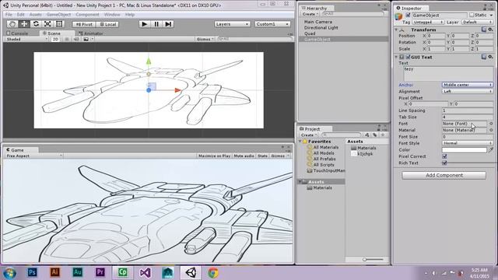Toggle GameObject active checkbox
The height and width of the screenshot is (280, 498).
(x=408, y=15)
